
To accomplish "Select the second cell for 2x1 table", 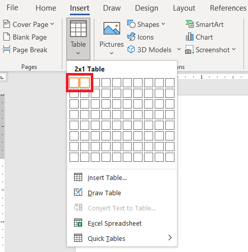I will point(85,83).
